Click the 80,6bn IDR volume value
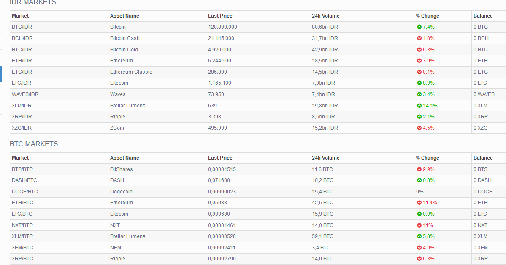The height and width of the screenshot is (265, 506). 325,27
